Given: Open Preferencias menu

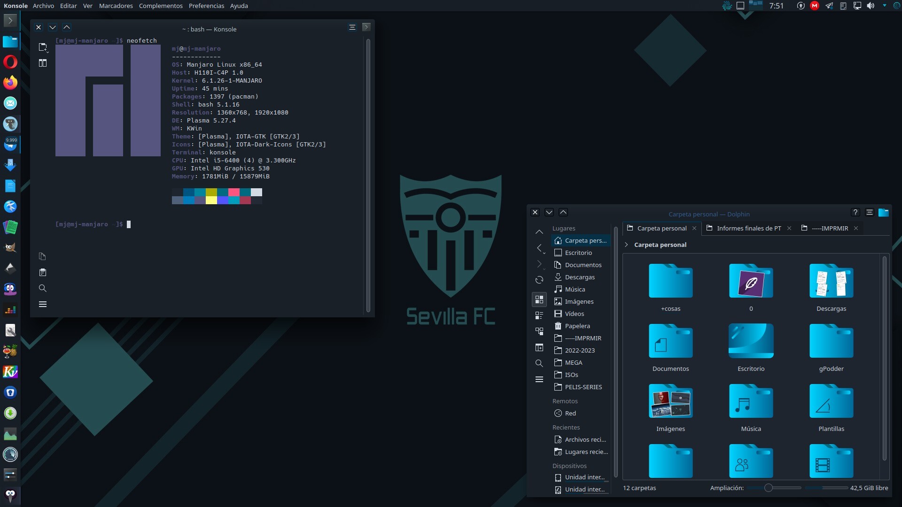Looking at the screenshot, I should click(206, 6).
